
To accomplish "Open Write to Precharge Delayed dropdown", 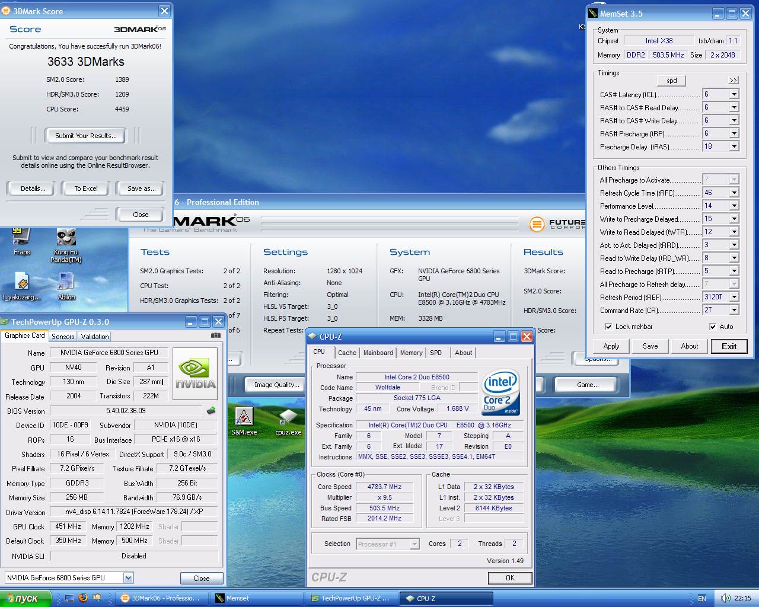I will 734,219.
